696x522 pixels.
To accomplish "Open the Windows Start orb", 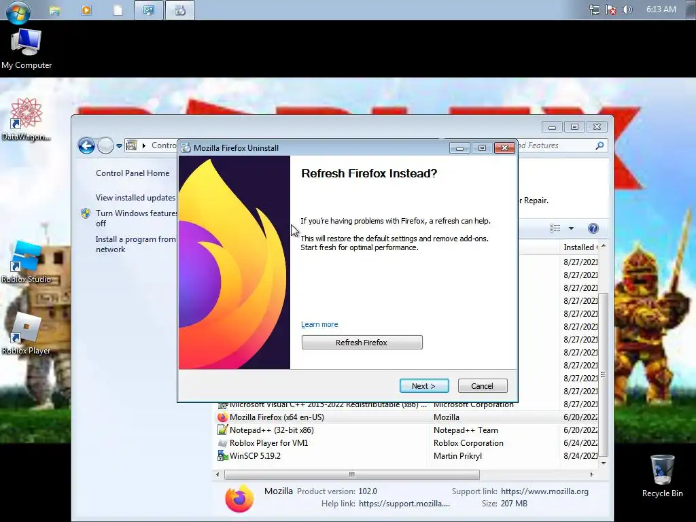I will [18, 11].
